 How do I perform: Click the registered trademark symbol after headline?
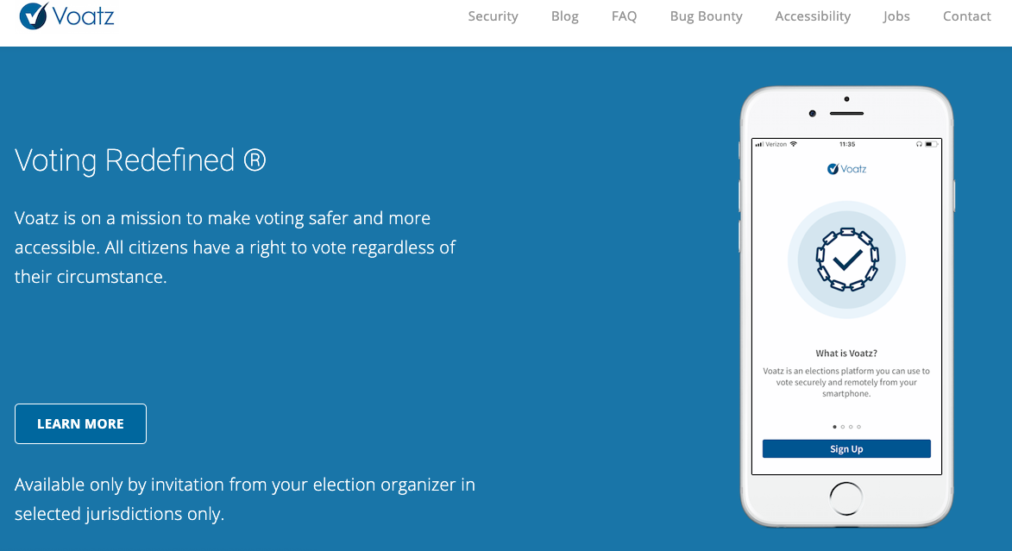click(255, 160)
